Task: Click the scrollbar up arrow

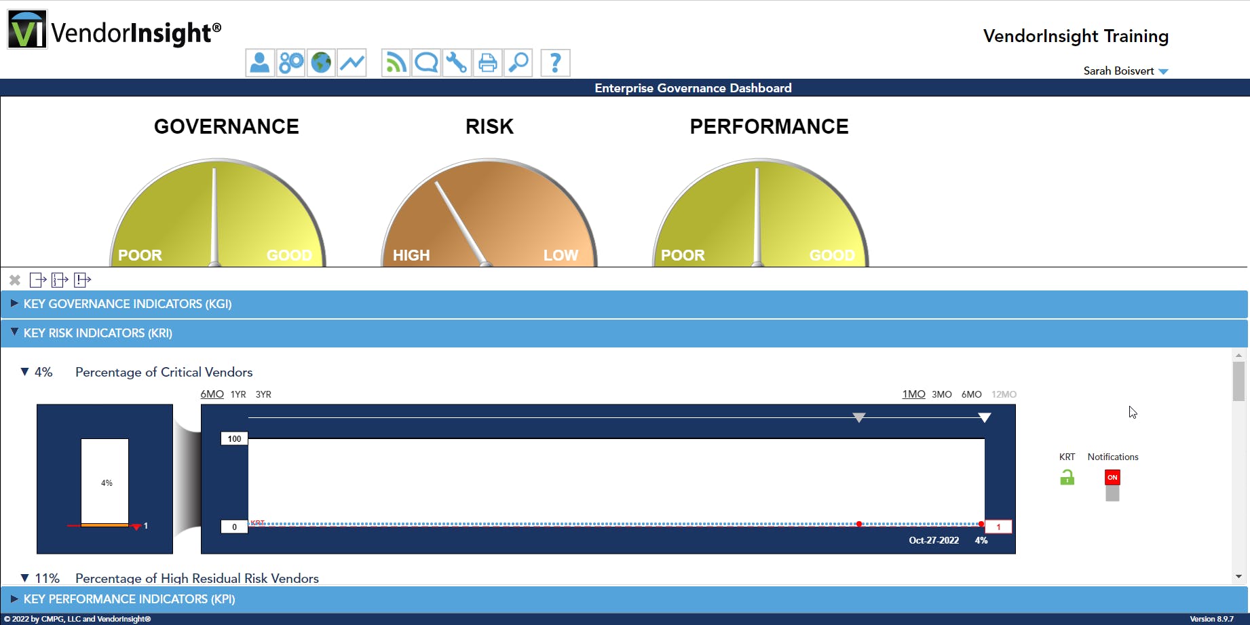Action: 1238,355
